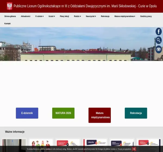Open the Aktualności menu item
The width and height of the screenshot is (163, 152).
pyautogui.click(x=26, y=16)
